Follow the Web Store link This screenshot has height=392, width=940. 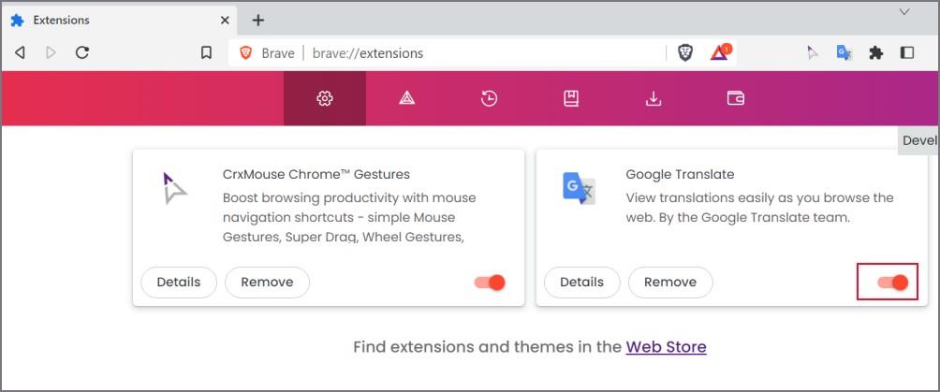pos(666,346)
